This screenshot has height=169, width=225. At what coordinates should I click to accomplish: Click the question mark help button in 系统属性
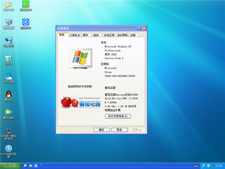[139, 28]
